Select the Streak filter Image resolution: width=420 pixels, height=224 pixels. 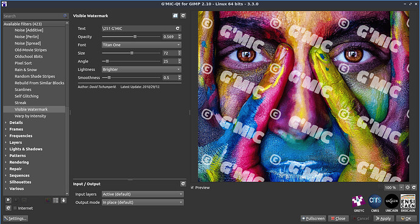coord(20,103)
